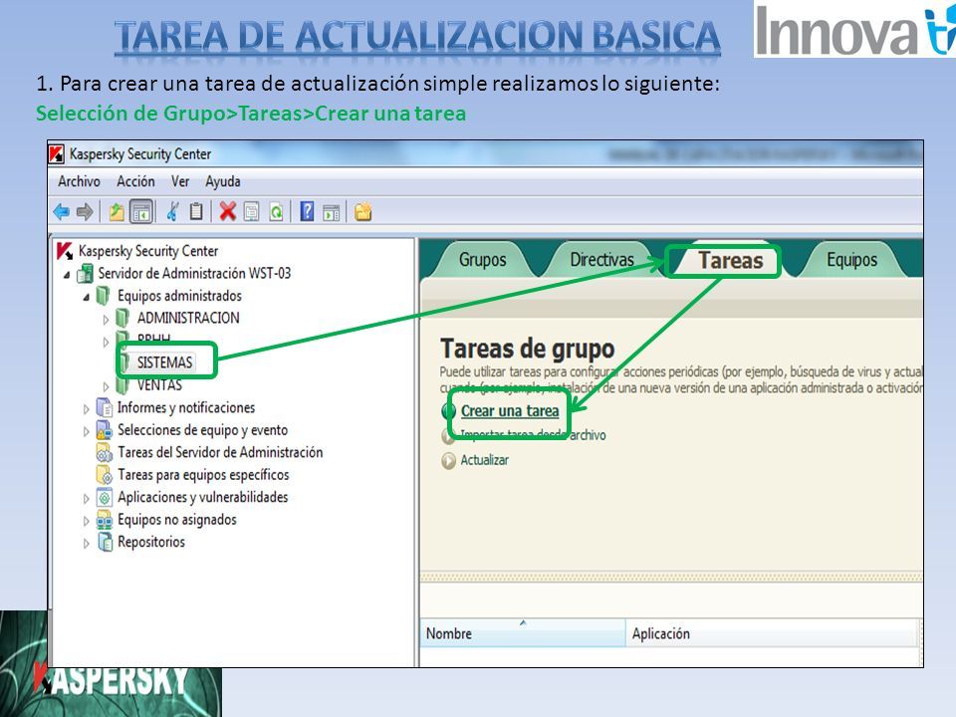
Task: Select the VENTAS group label
Action: tap(159, 385)
